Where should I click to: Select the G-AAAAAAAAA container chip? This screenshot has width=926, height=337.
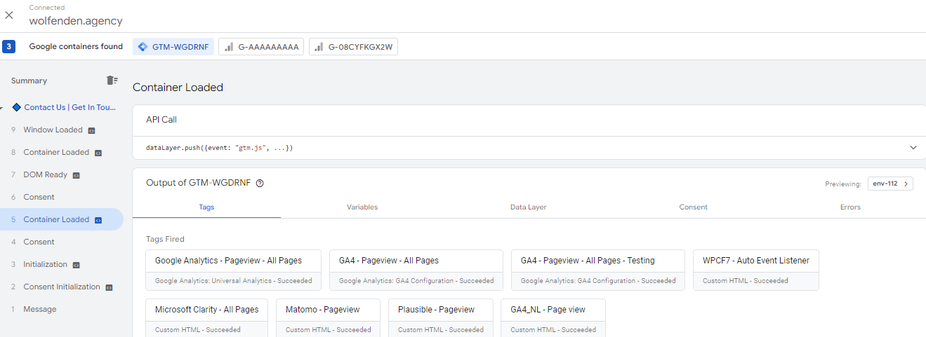click(x=261, y=47)
